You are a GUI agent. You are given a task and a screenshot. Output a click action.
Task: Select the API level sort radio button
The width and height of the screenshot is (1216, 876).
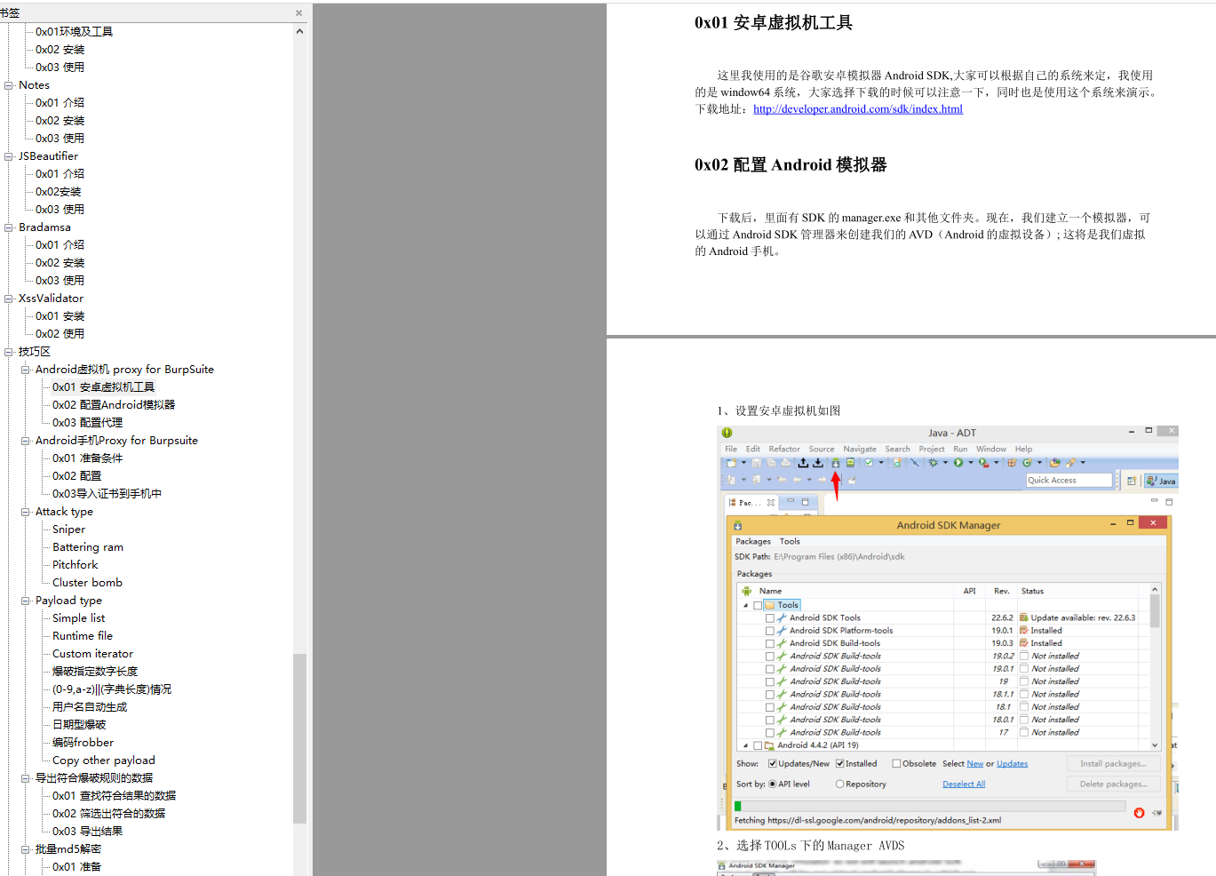coord(773,784)
